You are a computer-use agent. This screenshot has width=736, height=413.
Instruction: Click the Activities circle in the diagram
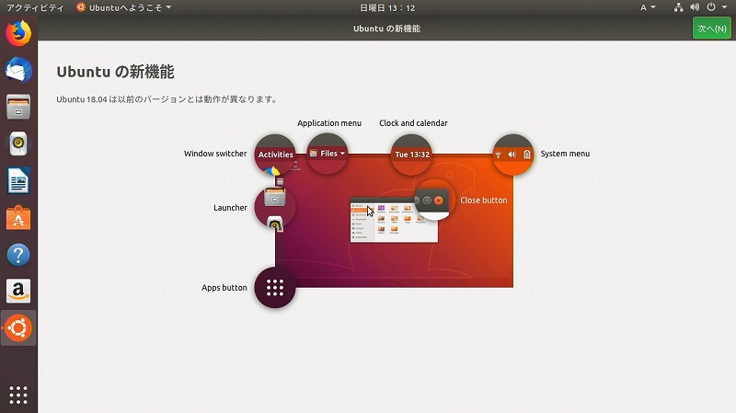275,155
